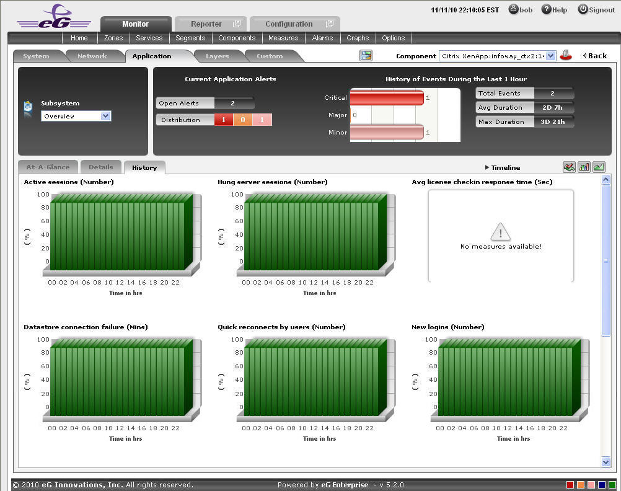Click the Critical events bar

[x=387, y=97]
